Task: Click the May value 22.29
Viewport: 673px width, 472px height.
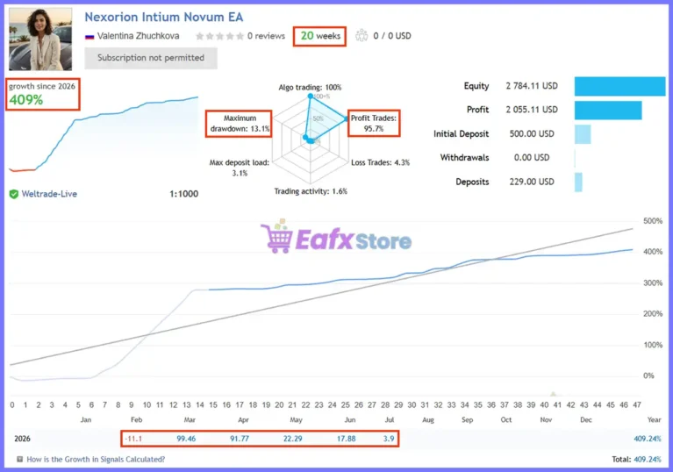Action: pos(293,439)
